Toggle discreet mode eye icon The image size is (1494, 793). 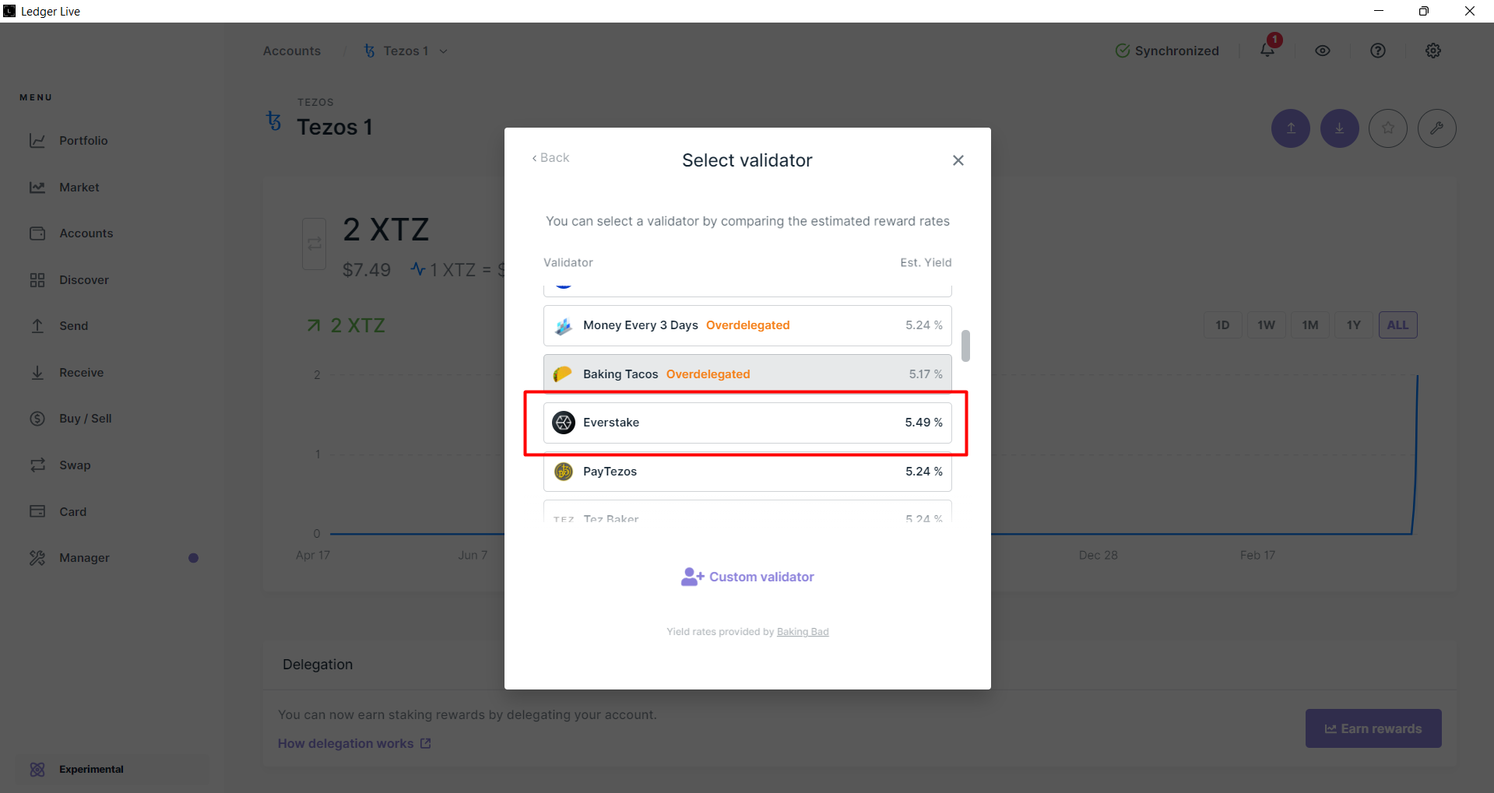click(x=1323, y=51)
